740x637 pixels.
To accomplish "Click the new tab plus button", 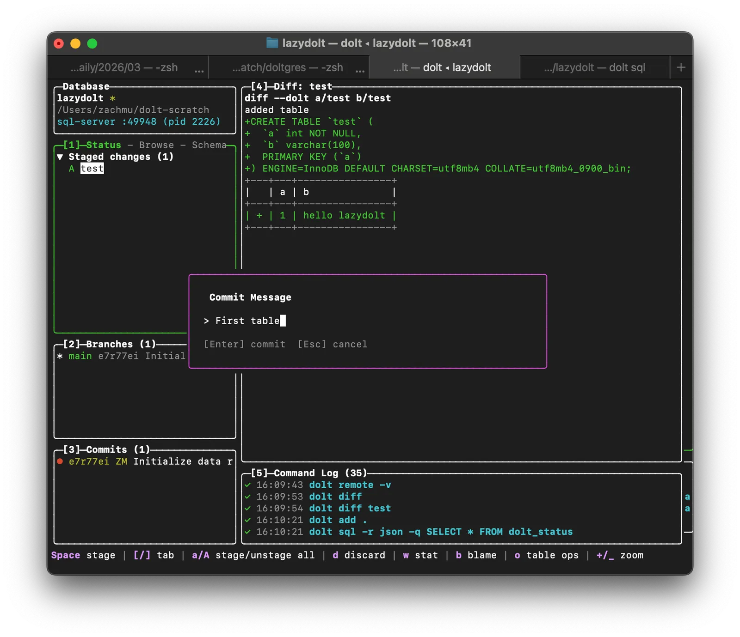I will 681,67.
